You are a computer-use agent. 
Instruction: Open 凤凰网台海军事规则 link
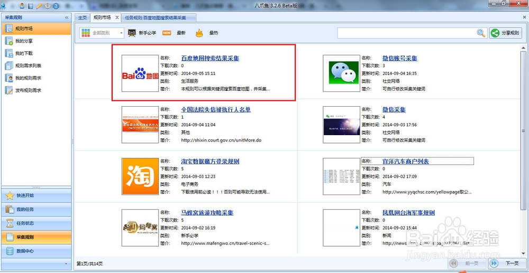[x=408, y=213]
